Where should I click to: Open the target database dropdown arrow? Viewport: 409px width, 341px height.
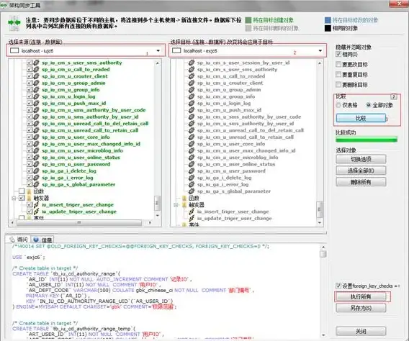(x=320, y=51)
